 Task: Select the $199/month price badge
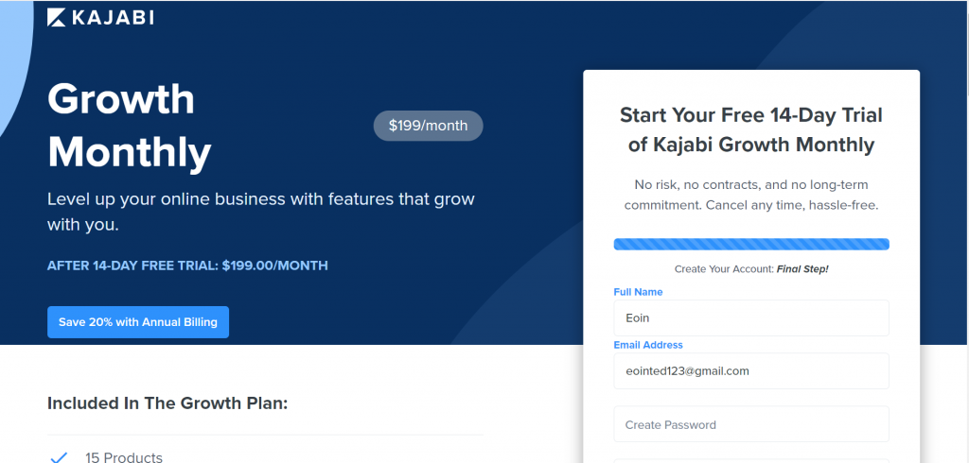(429, 126)
